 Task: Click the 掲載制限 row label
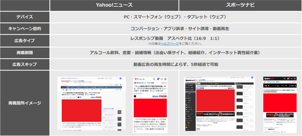[25, 53]
